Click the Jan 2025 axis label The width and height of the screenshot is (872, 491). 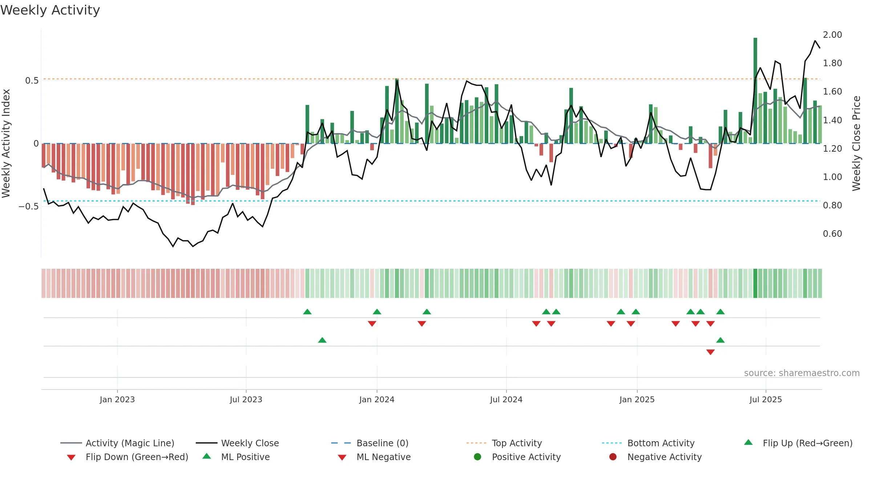[637, 400]
